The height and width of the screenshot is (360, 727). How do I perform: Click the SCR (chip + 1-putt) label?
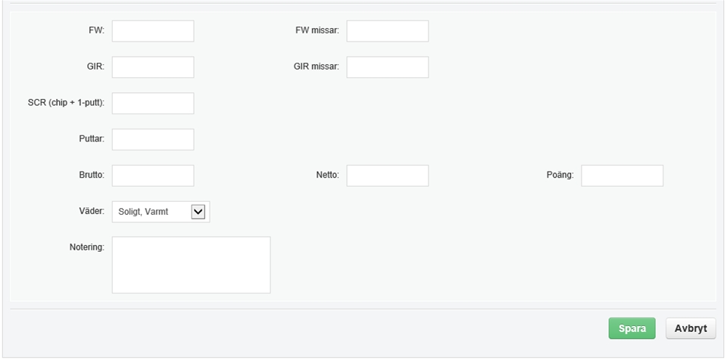tap(66, 103)
